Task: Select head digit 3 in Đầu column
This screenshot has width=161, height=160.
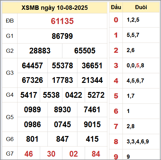Action: 116,66
